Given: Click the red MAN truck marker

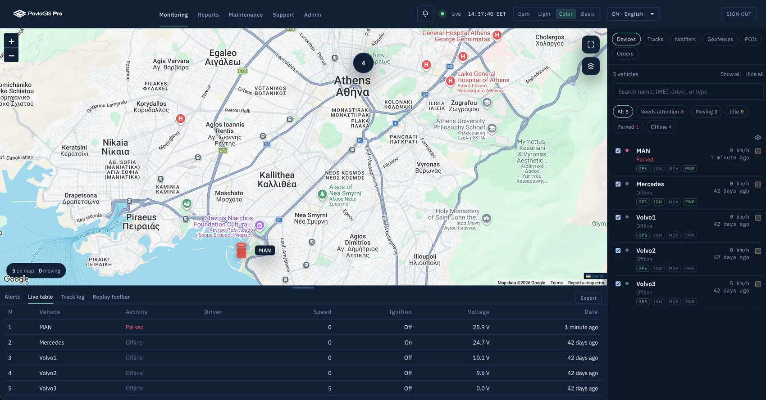Looking at the screenshot, I should (x=242, y=250).
